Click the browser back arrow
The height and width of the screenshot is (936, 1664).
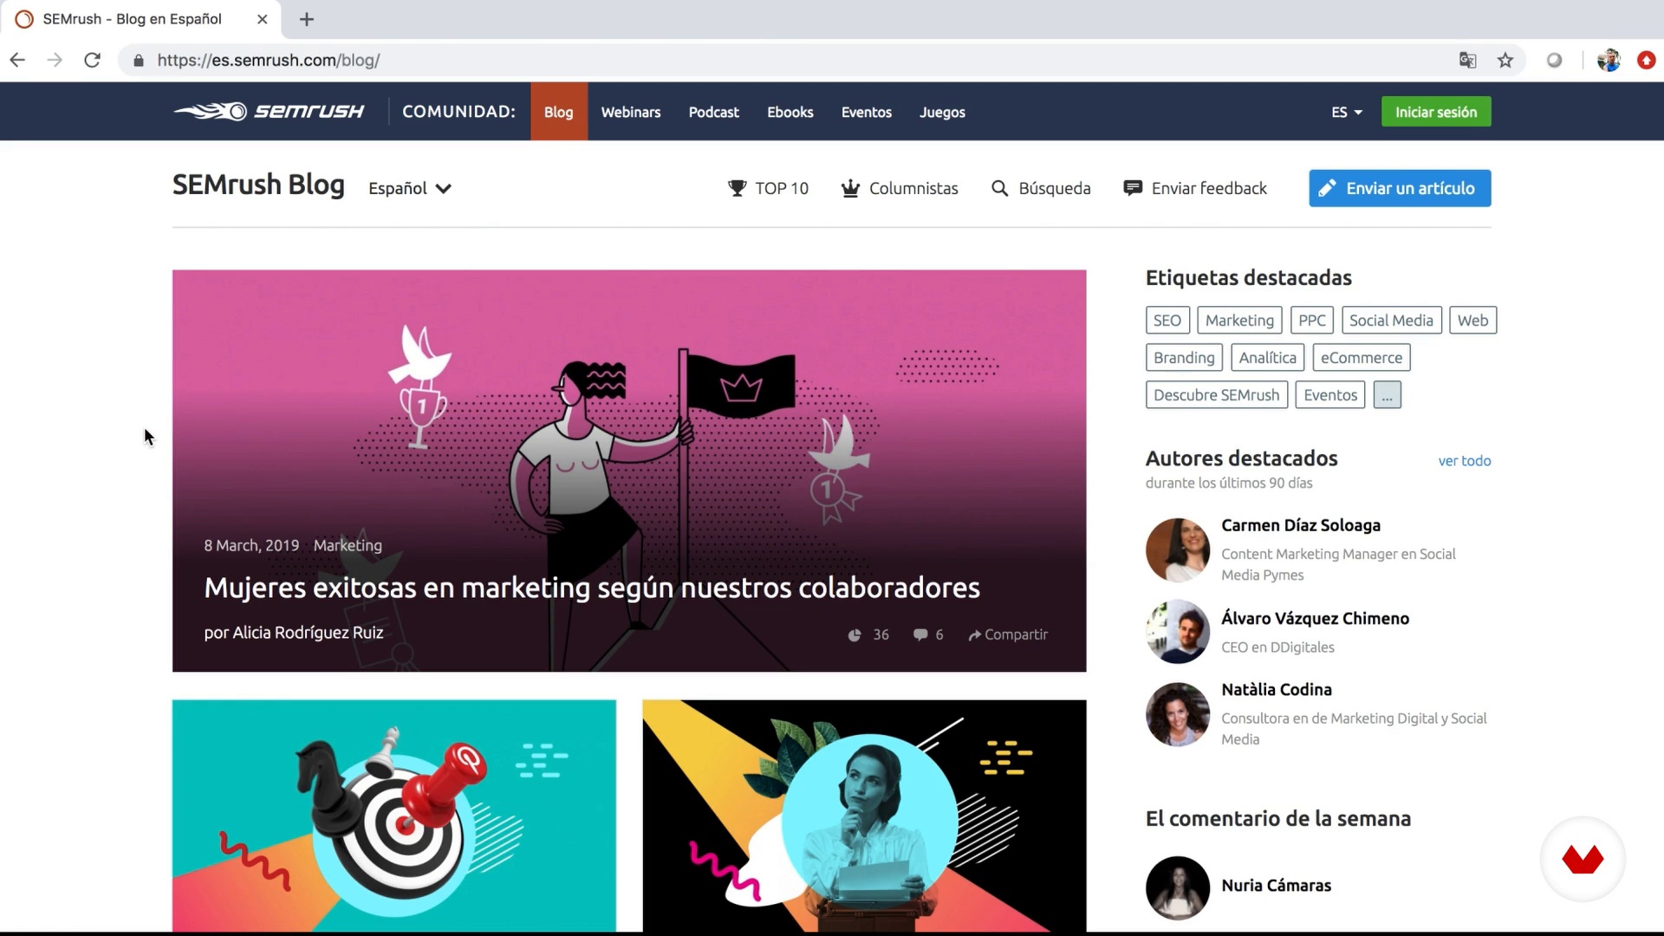tap(17, 60)
